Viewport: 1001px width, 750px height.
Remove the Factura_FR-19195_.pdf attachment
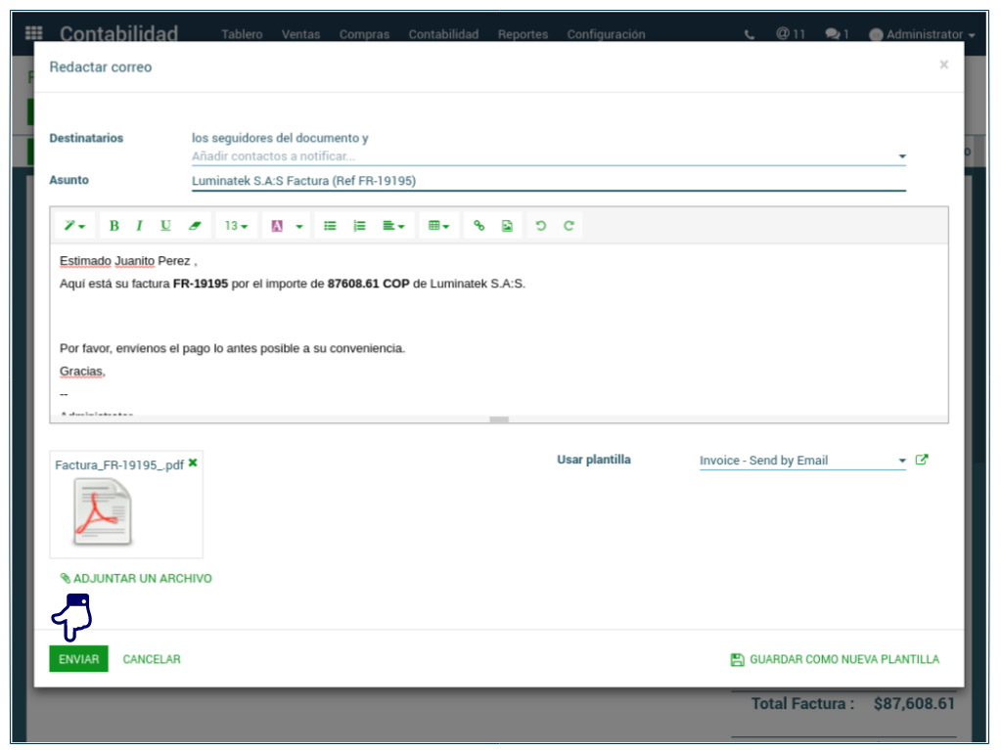(193, 463)
